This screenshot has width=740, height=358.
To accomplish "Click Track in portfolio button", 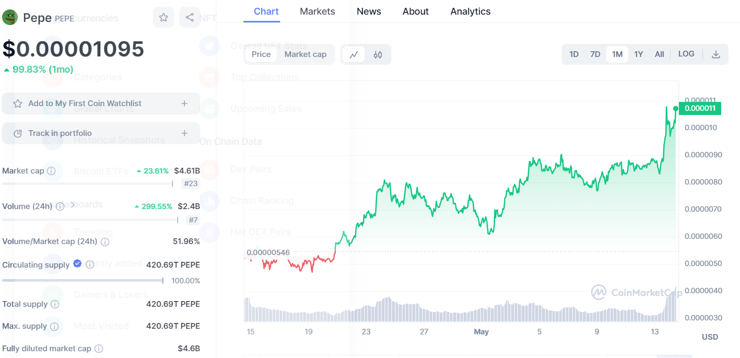I will tap(101, 133).
